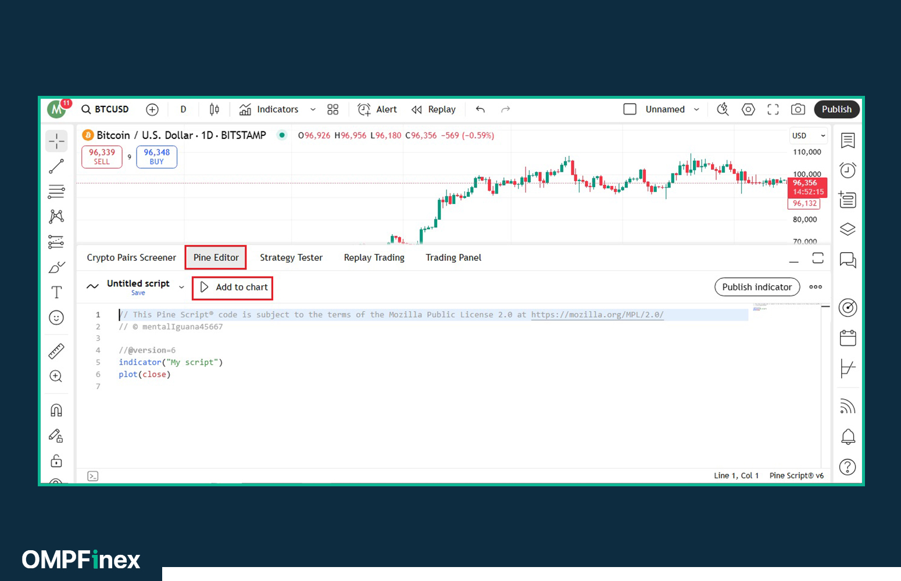This screenshot has height=581, width=901.
Task: Toggle lock all drawings
Action: click(x=56, y=461)
